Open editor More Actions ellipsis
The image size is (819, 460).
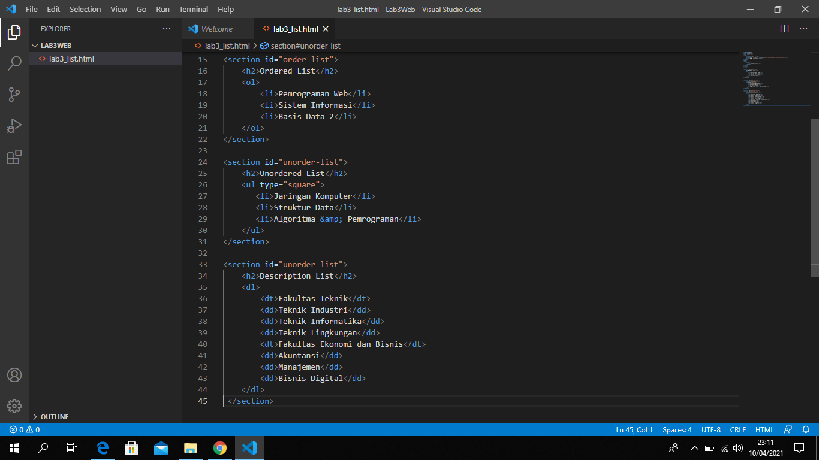(803, 29)
